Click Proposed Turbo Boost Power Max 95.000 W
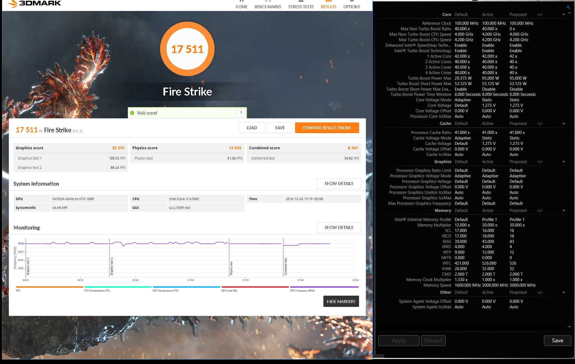This screenshot has height=364, width=575. point(518,78)
